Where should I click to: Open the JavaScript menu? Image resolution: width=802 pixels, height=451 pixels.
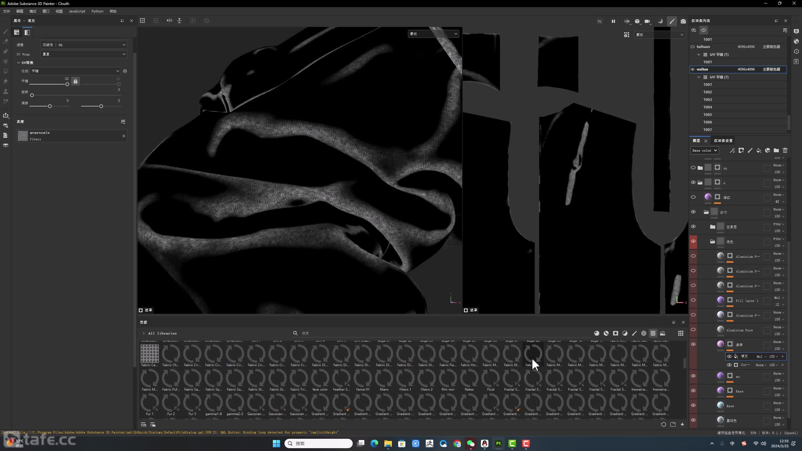click(77, 11)
